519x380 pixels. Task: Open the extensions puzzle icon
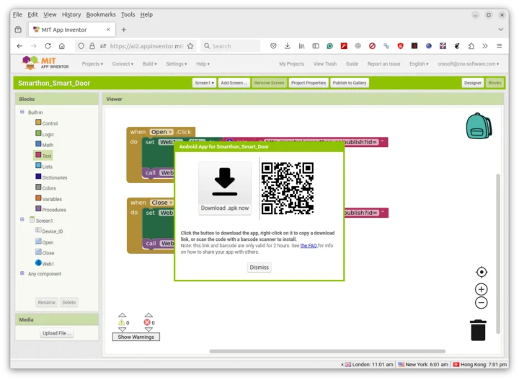click(471, 46)
